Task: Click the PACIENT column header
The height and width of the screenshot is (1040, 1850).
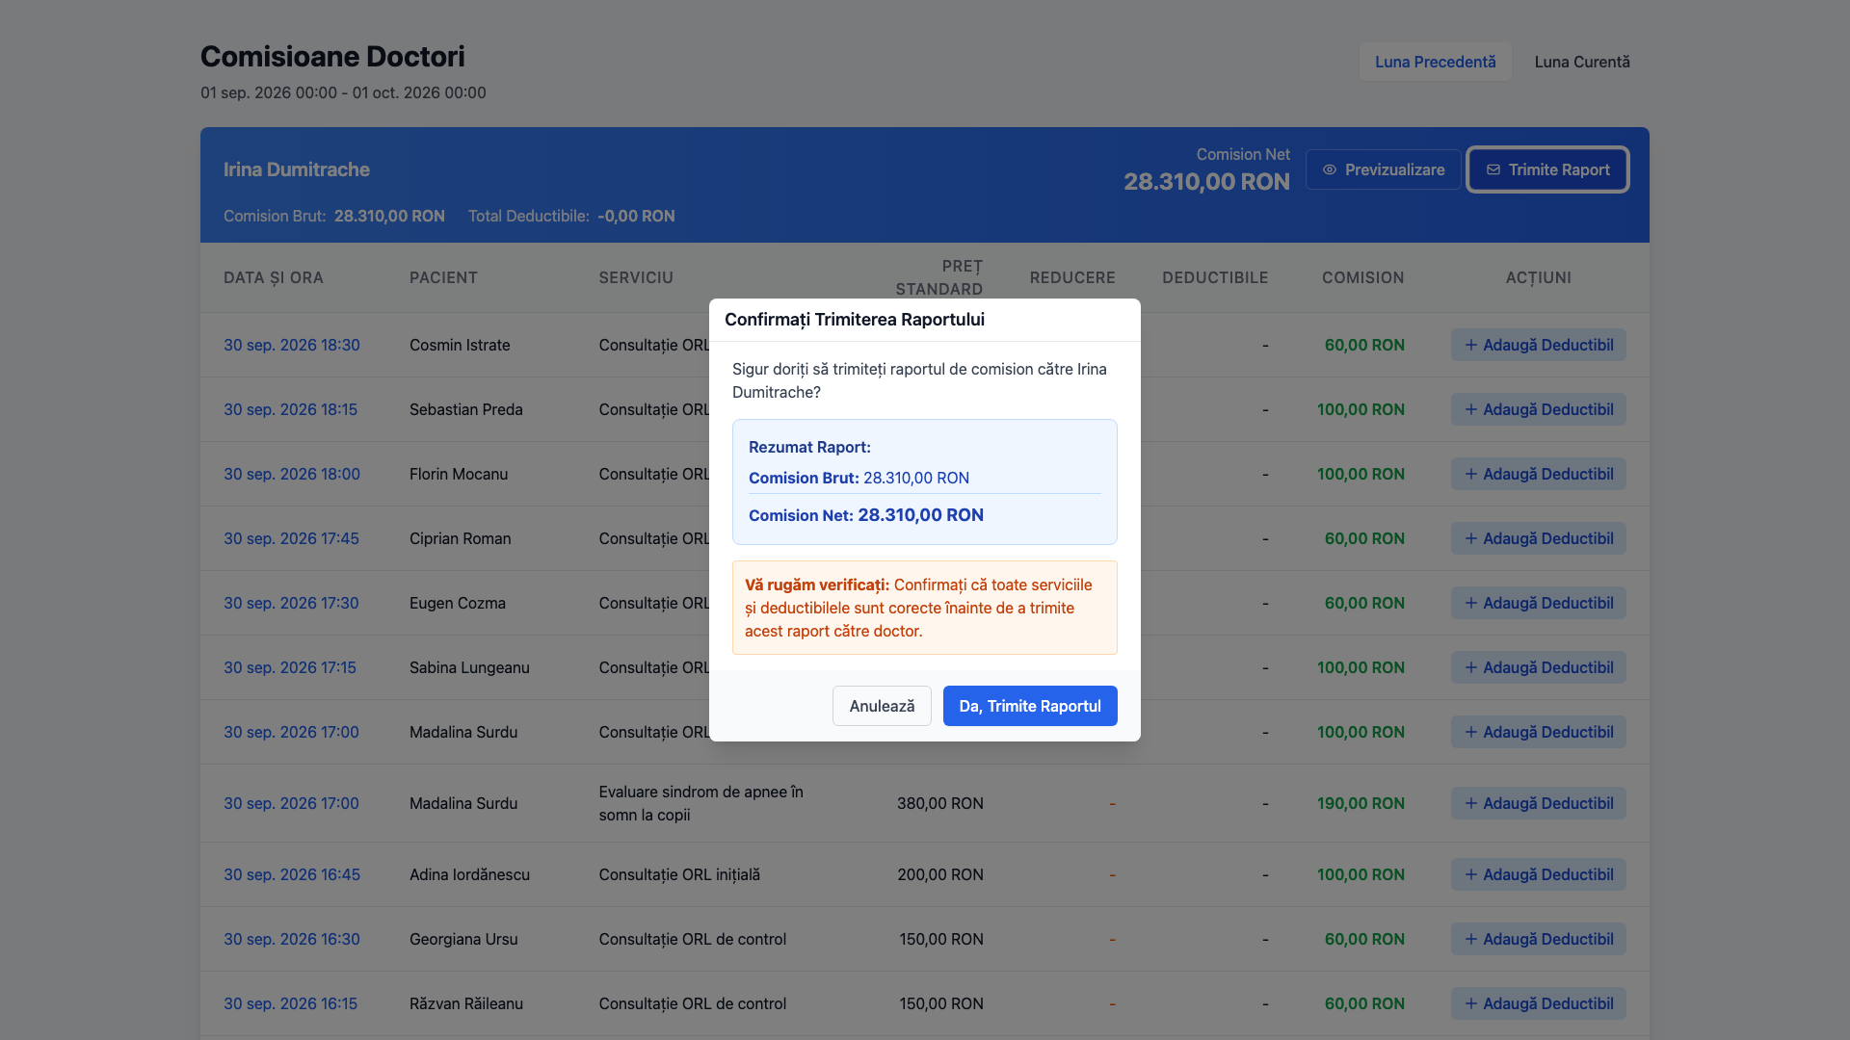Action: coord(443,277)
